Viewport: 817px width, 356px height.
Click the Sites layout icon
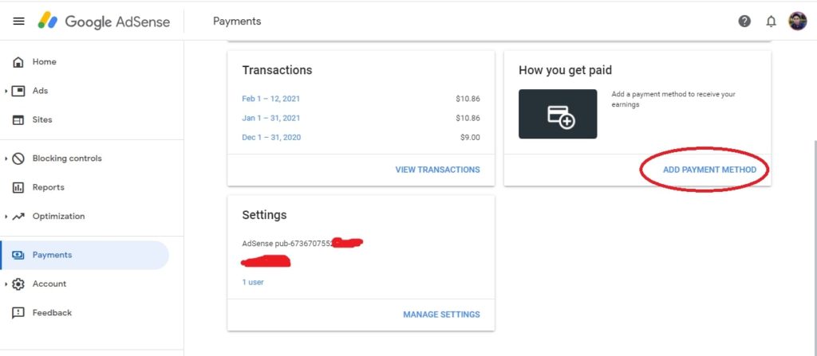click(18, 119)
